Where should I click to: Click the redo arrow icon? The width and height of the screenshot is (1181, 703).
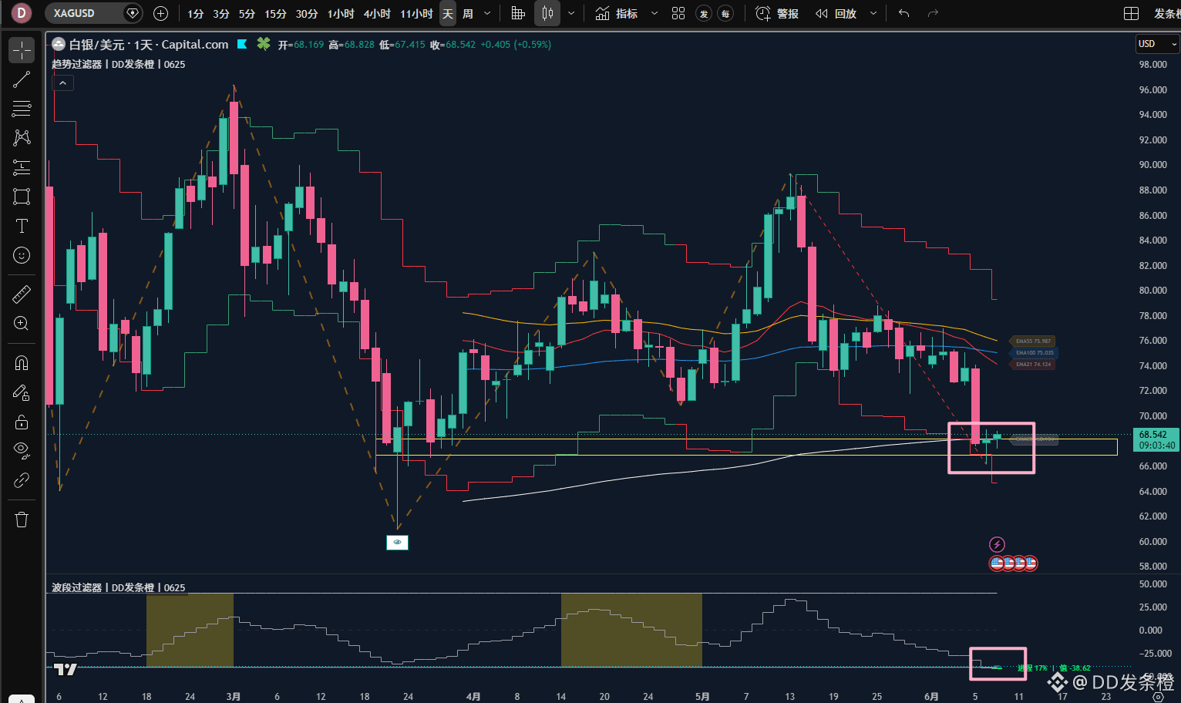pyautogui.click(x=933, y=14)
